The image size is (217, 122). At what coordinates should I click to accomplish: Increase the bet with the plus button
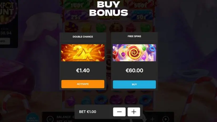point(134,112)
